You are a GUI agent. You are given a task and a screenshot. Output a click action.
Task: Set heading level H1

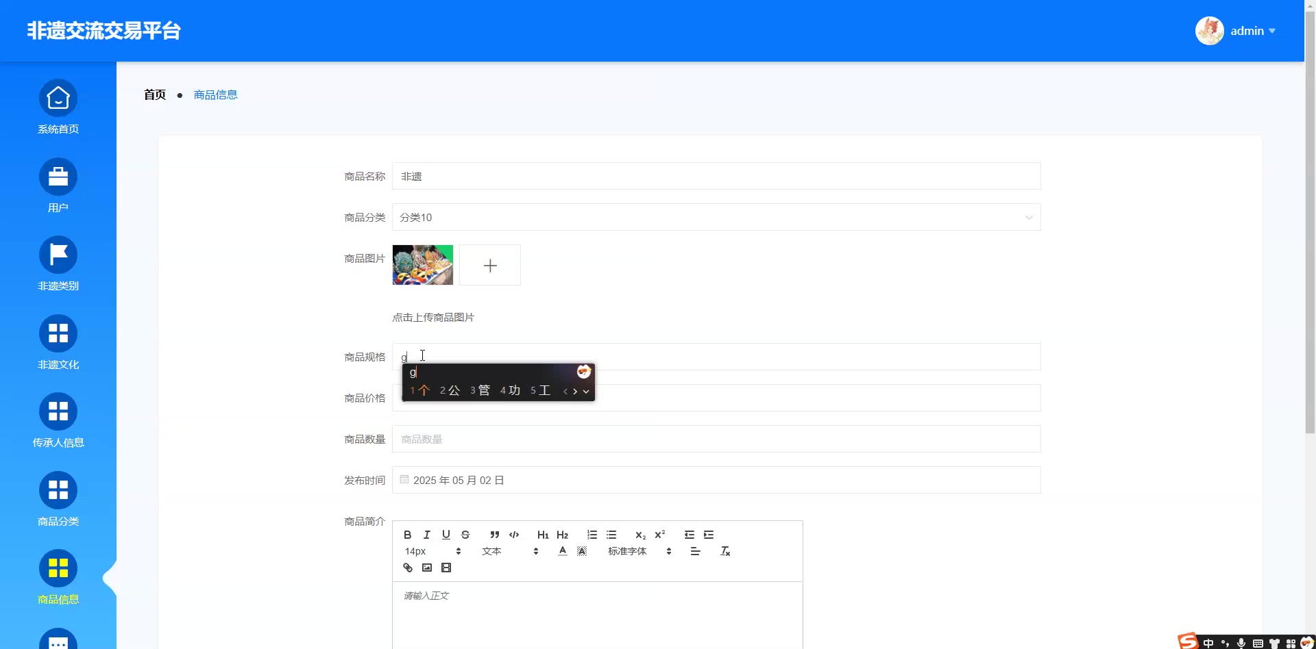pyautogui.click(x=543, y=535)
